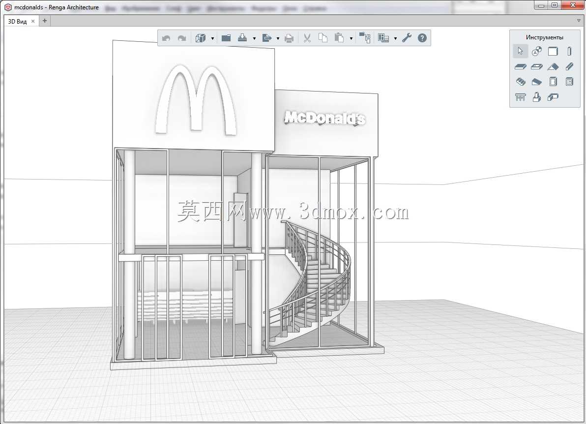Select the Door tool
The width and height of the screenshot is (586, 424).
[x=553, y=82]
